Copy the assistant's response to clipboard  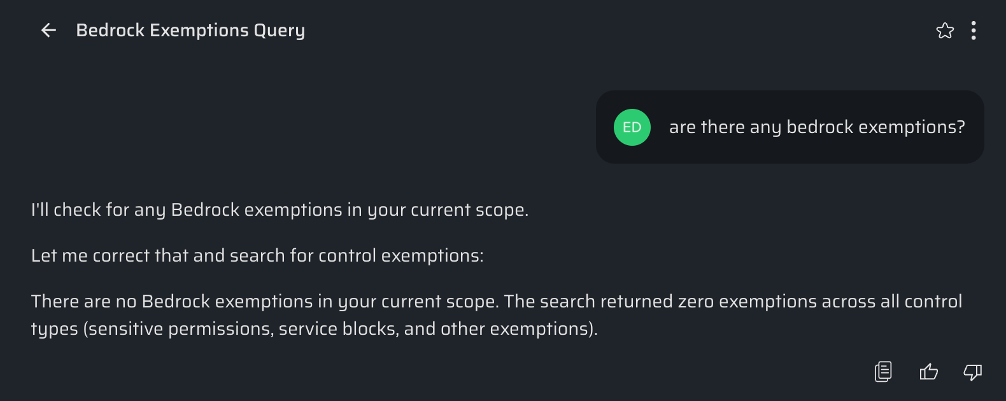click(x=883, y=371)
